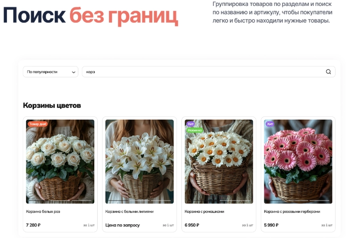The image size is (352, 238).
Task: Open 'Корзина с розовыми герберами' product title
Action: (x=292, y=211)
